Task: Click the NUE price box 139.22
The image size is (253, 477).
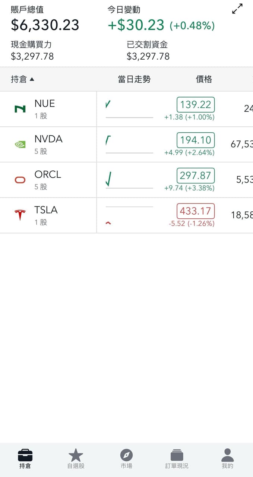Action: (x=196, y=105)
